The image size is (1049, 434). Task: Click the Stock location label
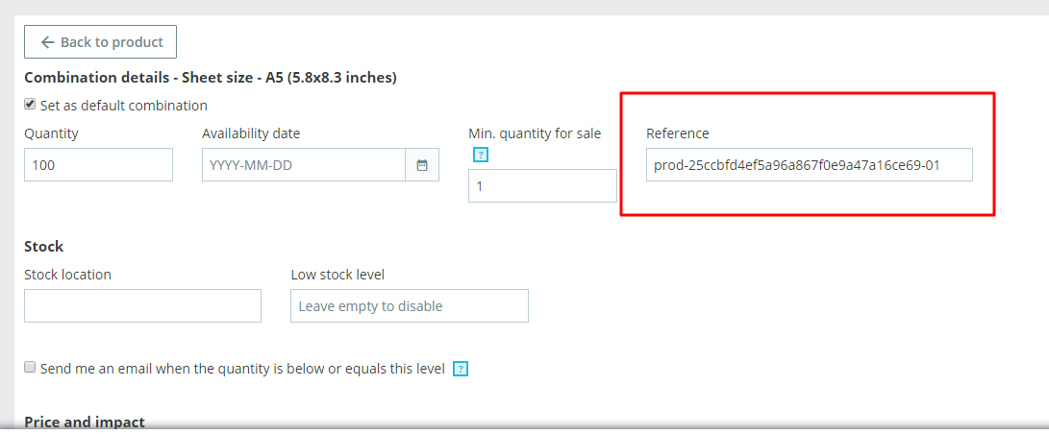pos(67,275)
